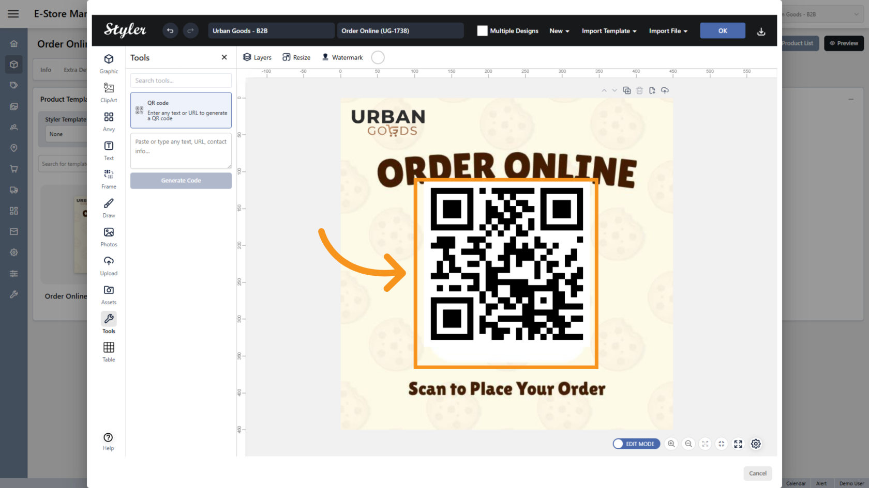Open the home icon in left navigation

14,44
